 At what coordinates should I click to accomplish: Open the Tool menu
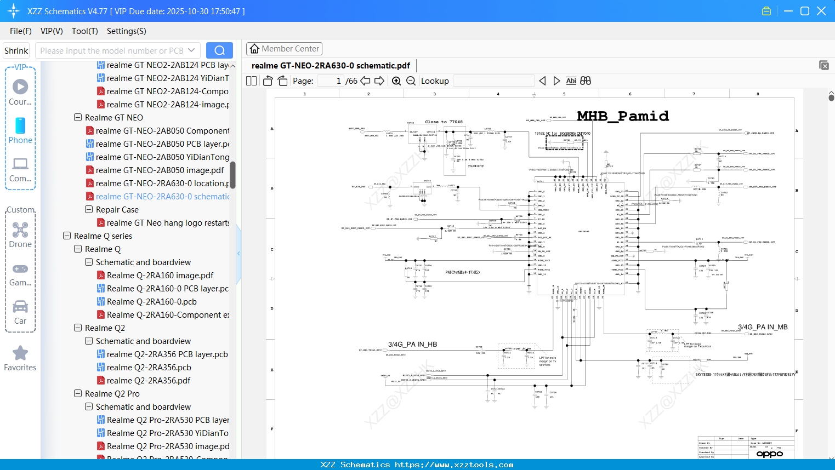pyautogui.click(x=84, y=31)
